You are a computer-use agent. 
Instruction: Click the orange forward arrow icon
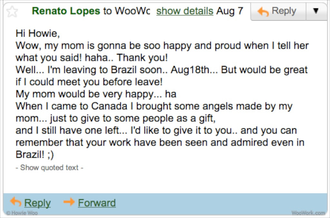coord(69,202)
